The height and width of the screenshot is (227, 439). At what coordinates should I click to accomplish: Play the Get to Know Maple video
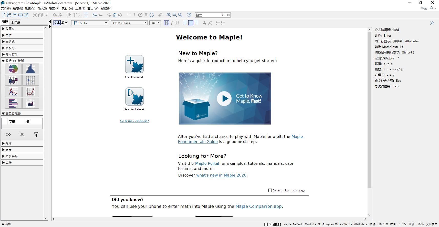(224, 99)
